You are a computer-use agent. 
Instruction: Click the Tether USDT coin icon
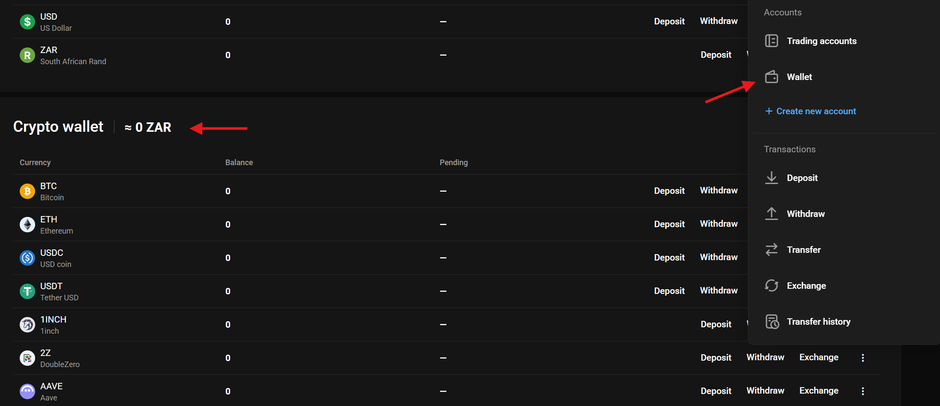click(x=27, y=291)
